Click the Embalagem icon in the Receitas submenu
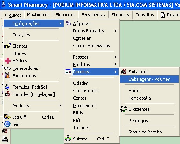This screenshot has width=180, height=144. [124, 71]
